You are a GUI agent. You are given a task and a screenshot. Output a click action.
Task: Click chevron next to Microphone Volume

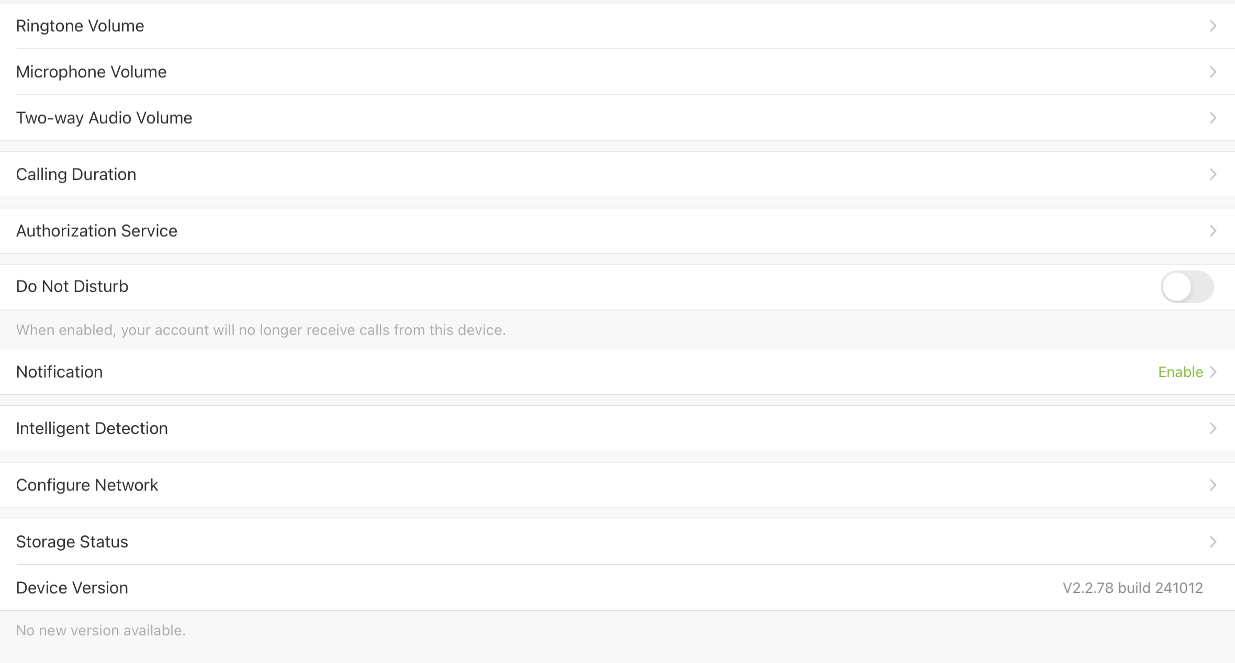pos(1212,72)
